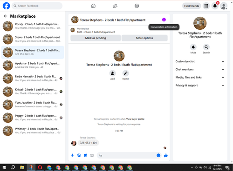Open the apps grid menu

pyautogui.click(x=206, y=6)
